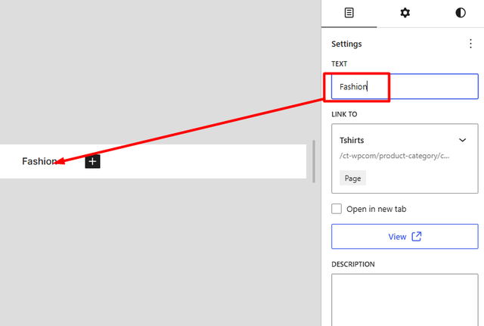Viewport: 484px width, 326px height.
Task: Click the LINK TO label
Action: click(x=344, y=114)
